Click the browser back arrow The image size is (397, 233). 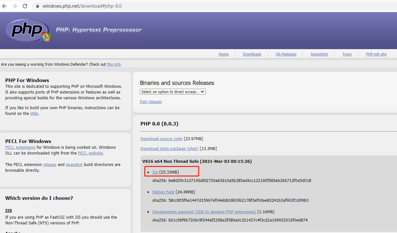coord(4,6)
